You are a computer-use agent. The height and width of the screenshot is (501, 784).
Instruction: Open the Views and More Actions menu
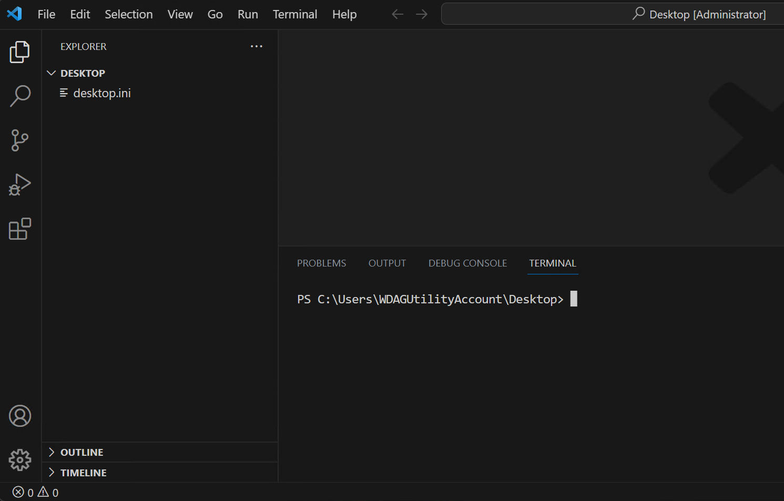[256, 46]
